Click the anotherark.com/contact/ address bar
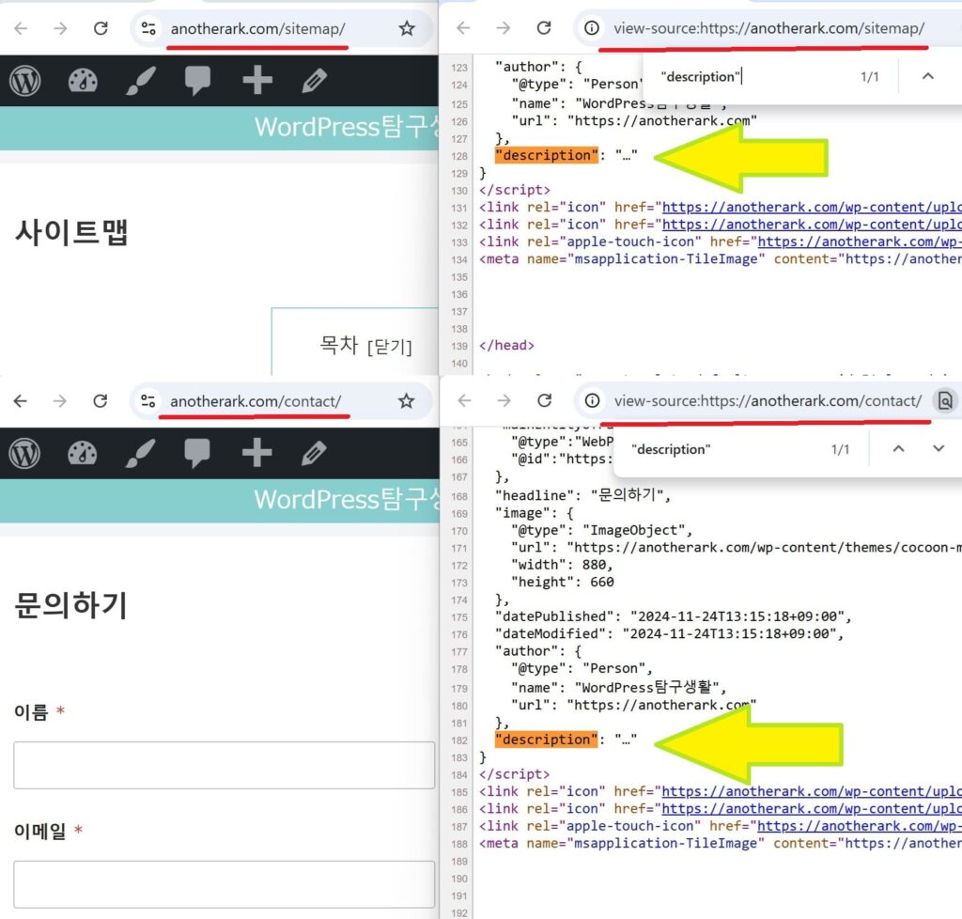This screenshot has height=919, width=962. click(x=256, y=402)
